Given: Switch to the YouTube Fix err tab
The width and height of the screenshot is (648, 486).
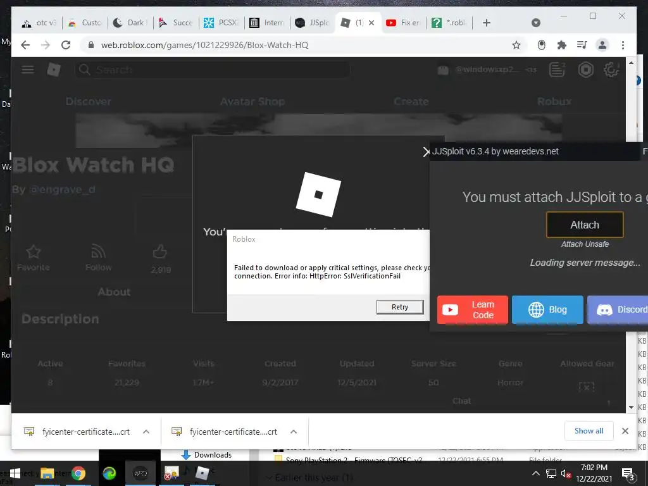Looking at the screenshot, I should click(404, 23).
